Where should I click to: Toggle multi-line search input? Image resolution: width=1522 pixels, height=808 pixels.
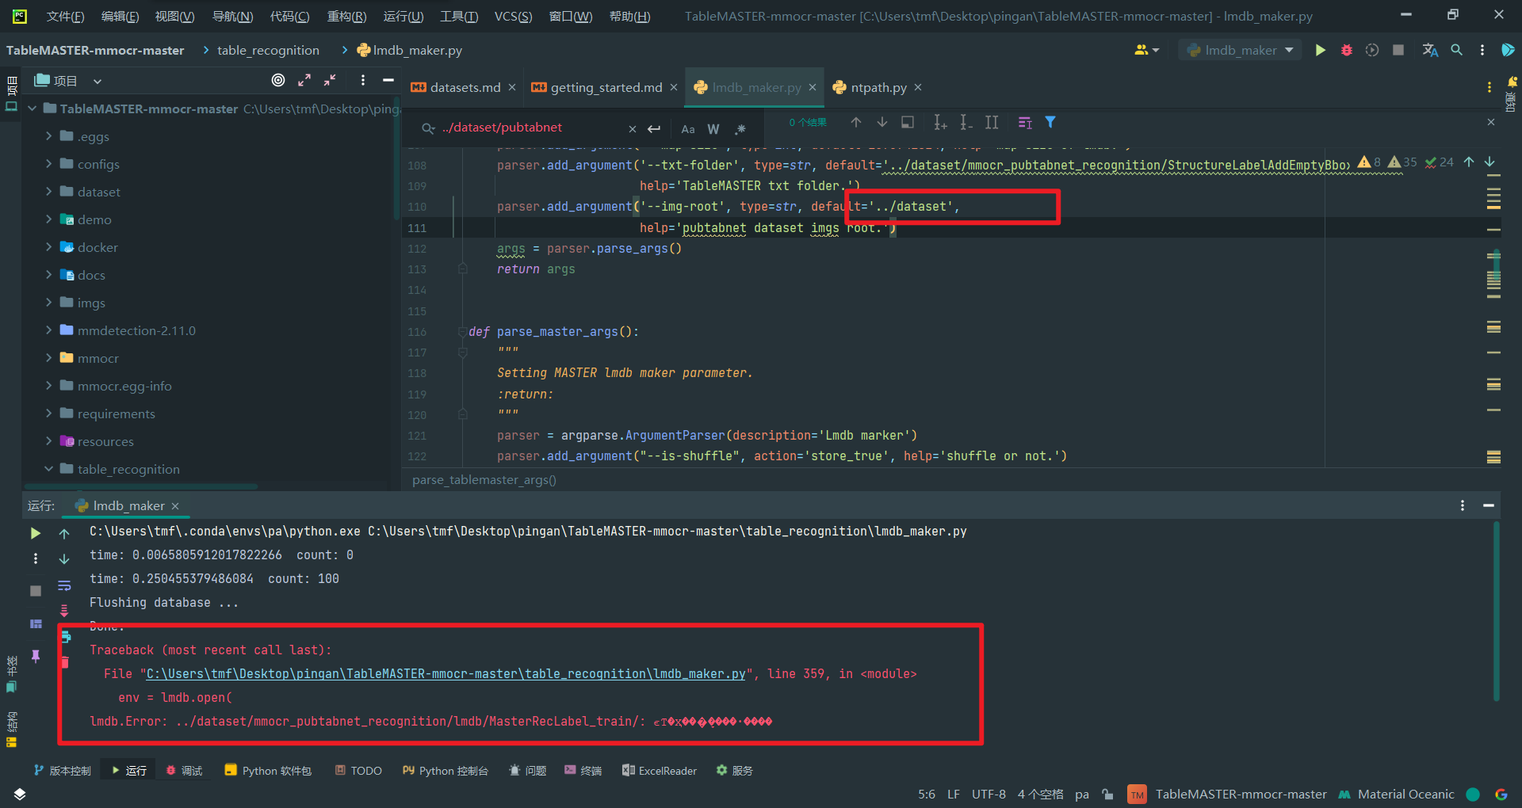click(x=654, y=128)
